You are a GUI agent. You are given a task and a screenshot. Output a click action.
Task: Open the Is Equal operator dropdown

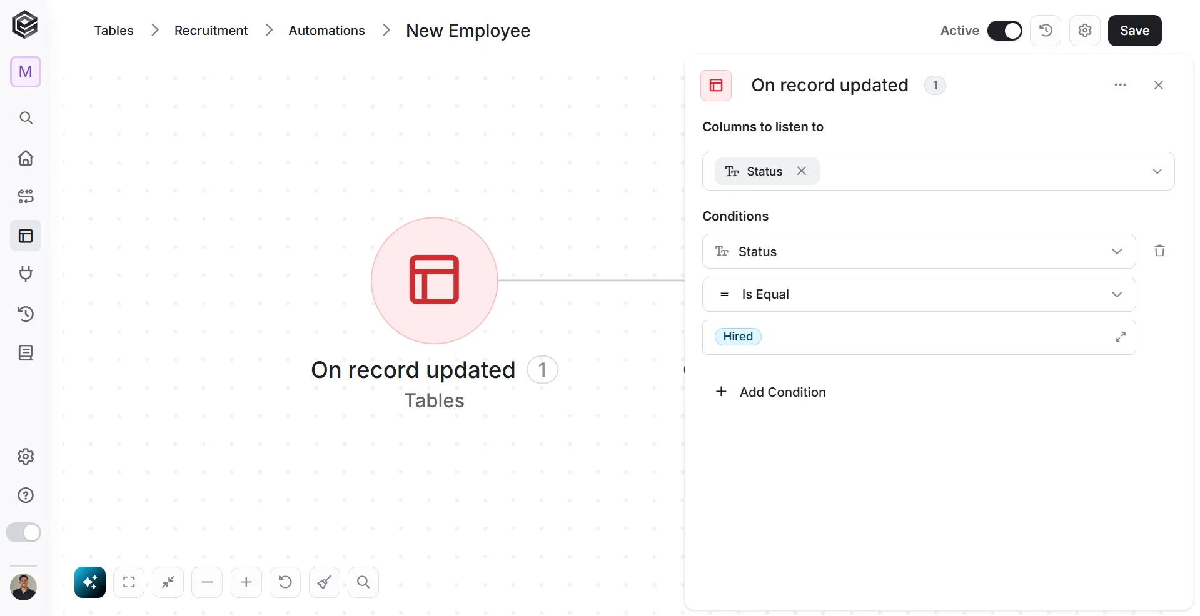919,294
